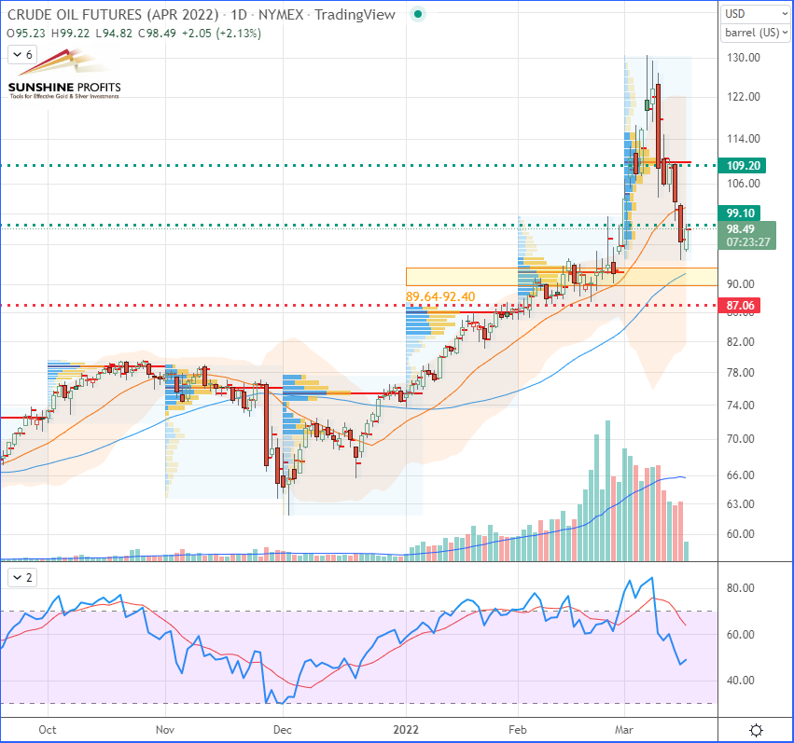Click the green market status dot
794x743 pixels.
pos(418,14)
